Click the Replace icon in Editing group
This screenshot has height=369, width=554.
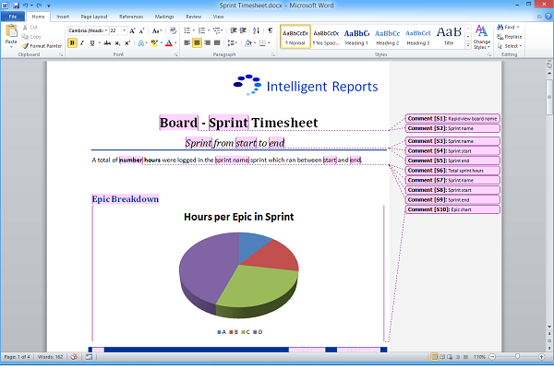512,37
